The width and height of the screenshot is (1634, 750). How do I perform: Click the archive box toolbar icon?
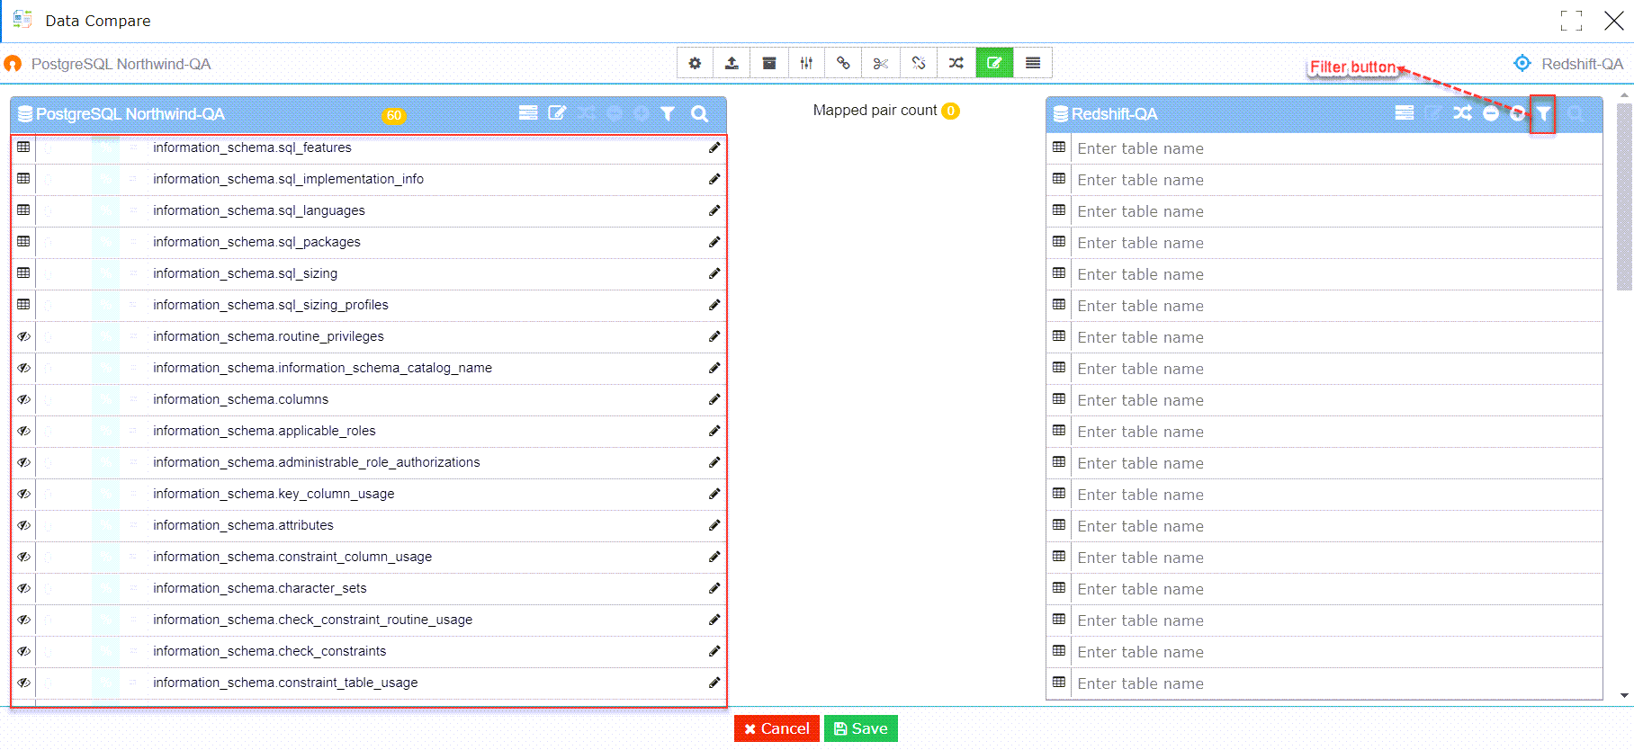[x=769, y=63]
